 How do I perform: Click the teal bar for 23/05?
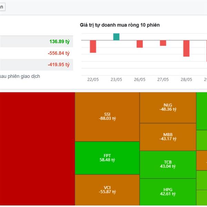[x=116, y=37]
